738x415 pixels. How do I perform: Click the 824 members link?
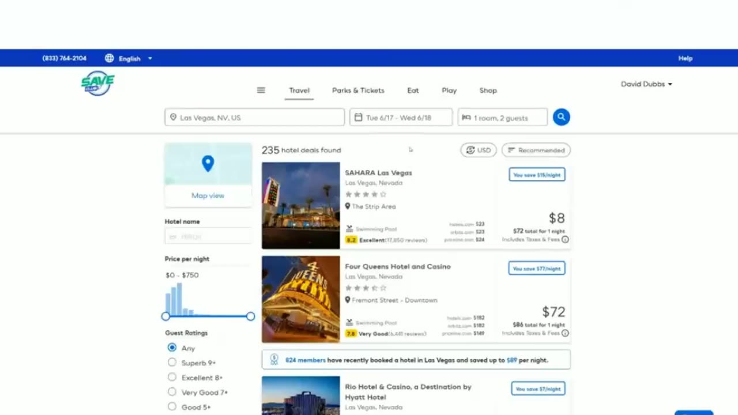pyautogui.click(x=306, y=360)
